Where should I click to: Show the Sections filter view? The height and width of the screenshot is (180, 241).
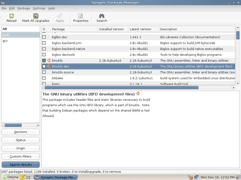click(x=21, y=132)
